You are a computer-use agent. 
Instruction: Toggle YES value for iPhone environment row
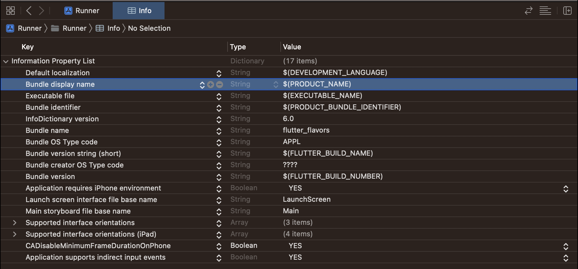coord(566,189)
